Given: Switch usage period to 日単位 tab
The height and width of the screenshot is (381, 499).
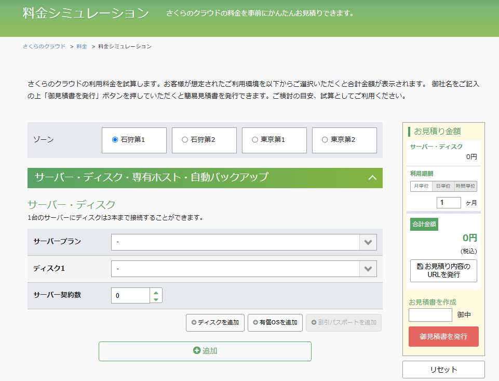Looking at the screenshot, I should (443, 186).
